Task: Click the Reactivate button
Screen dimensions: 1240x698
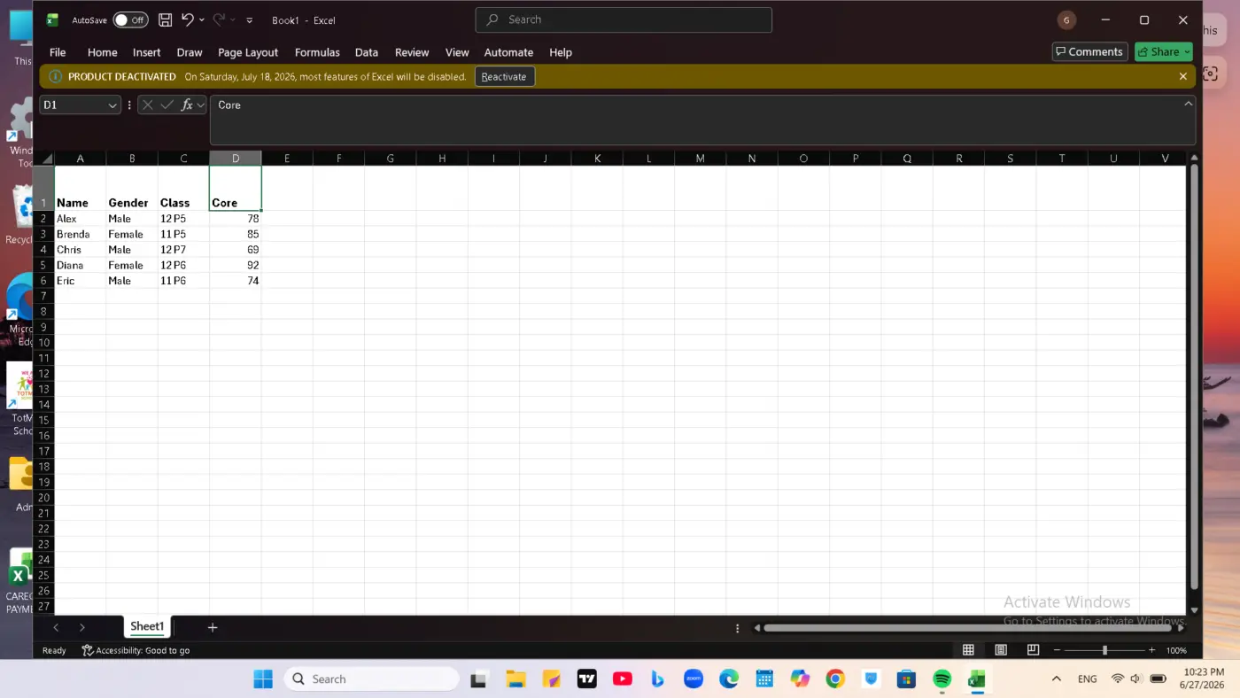Action: (504, 77)
